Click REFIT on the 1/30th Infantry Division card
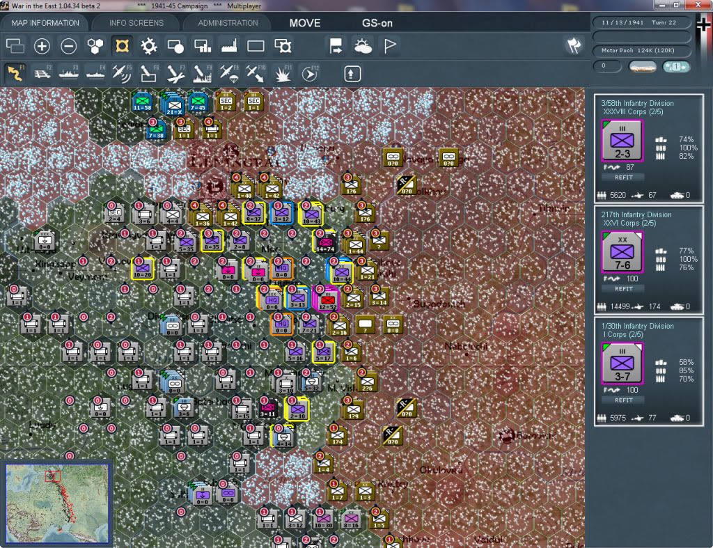This screenshot has height=548, width=713. coord(623,400)
